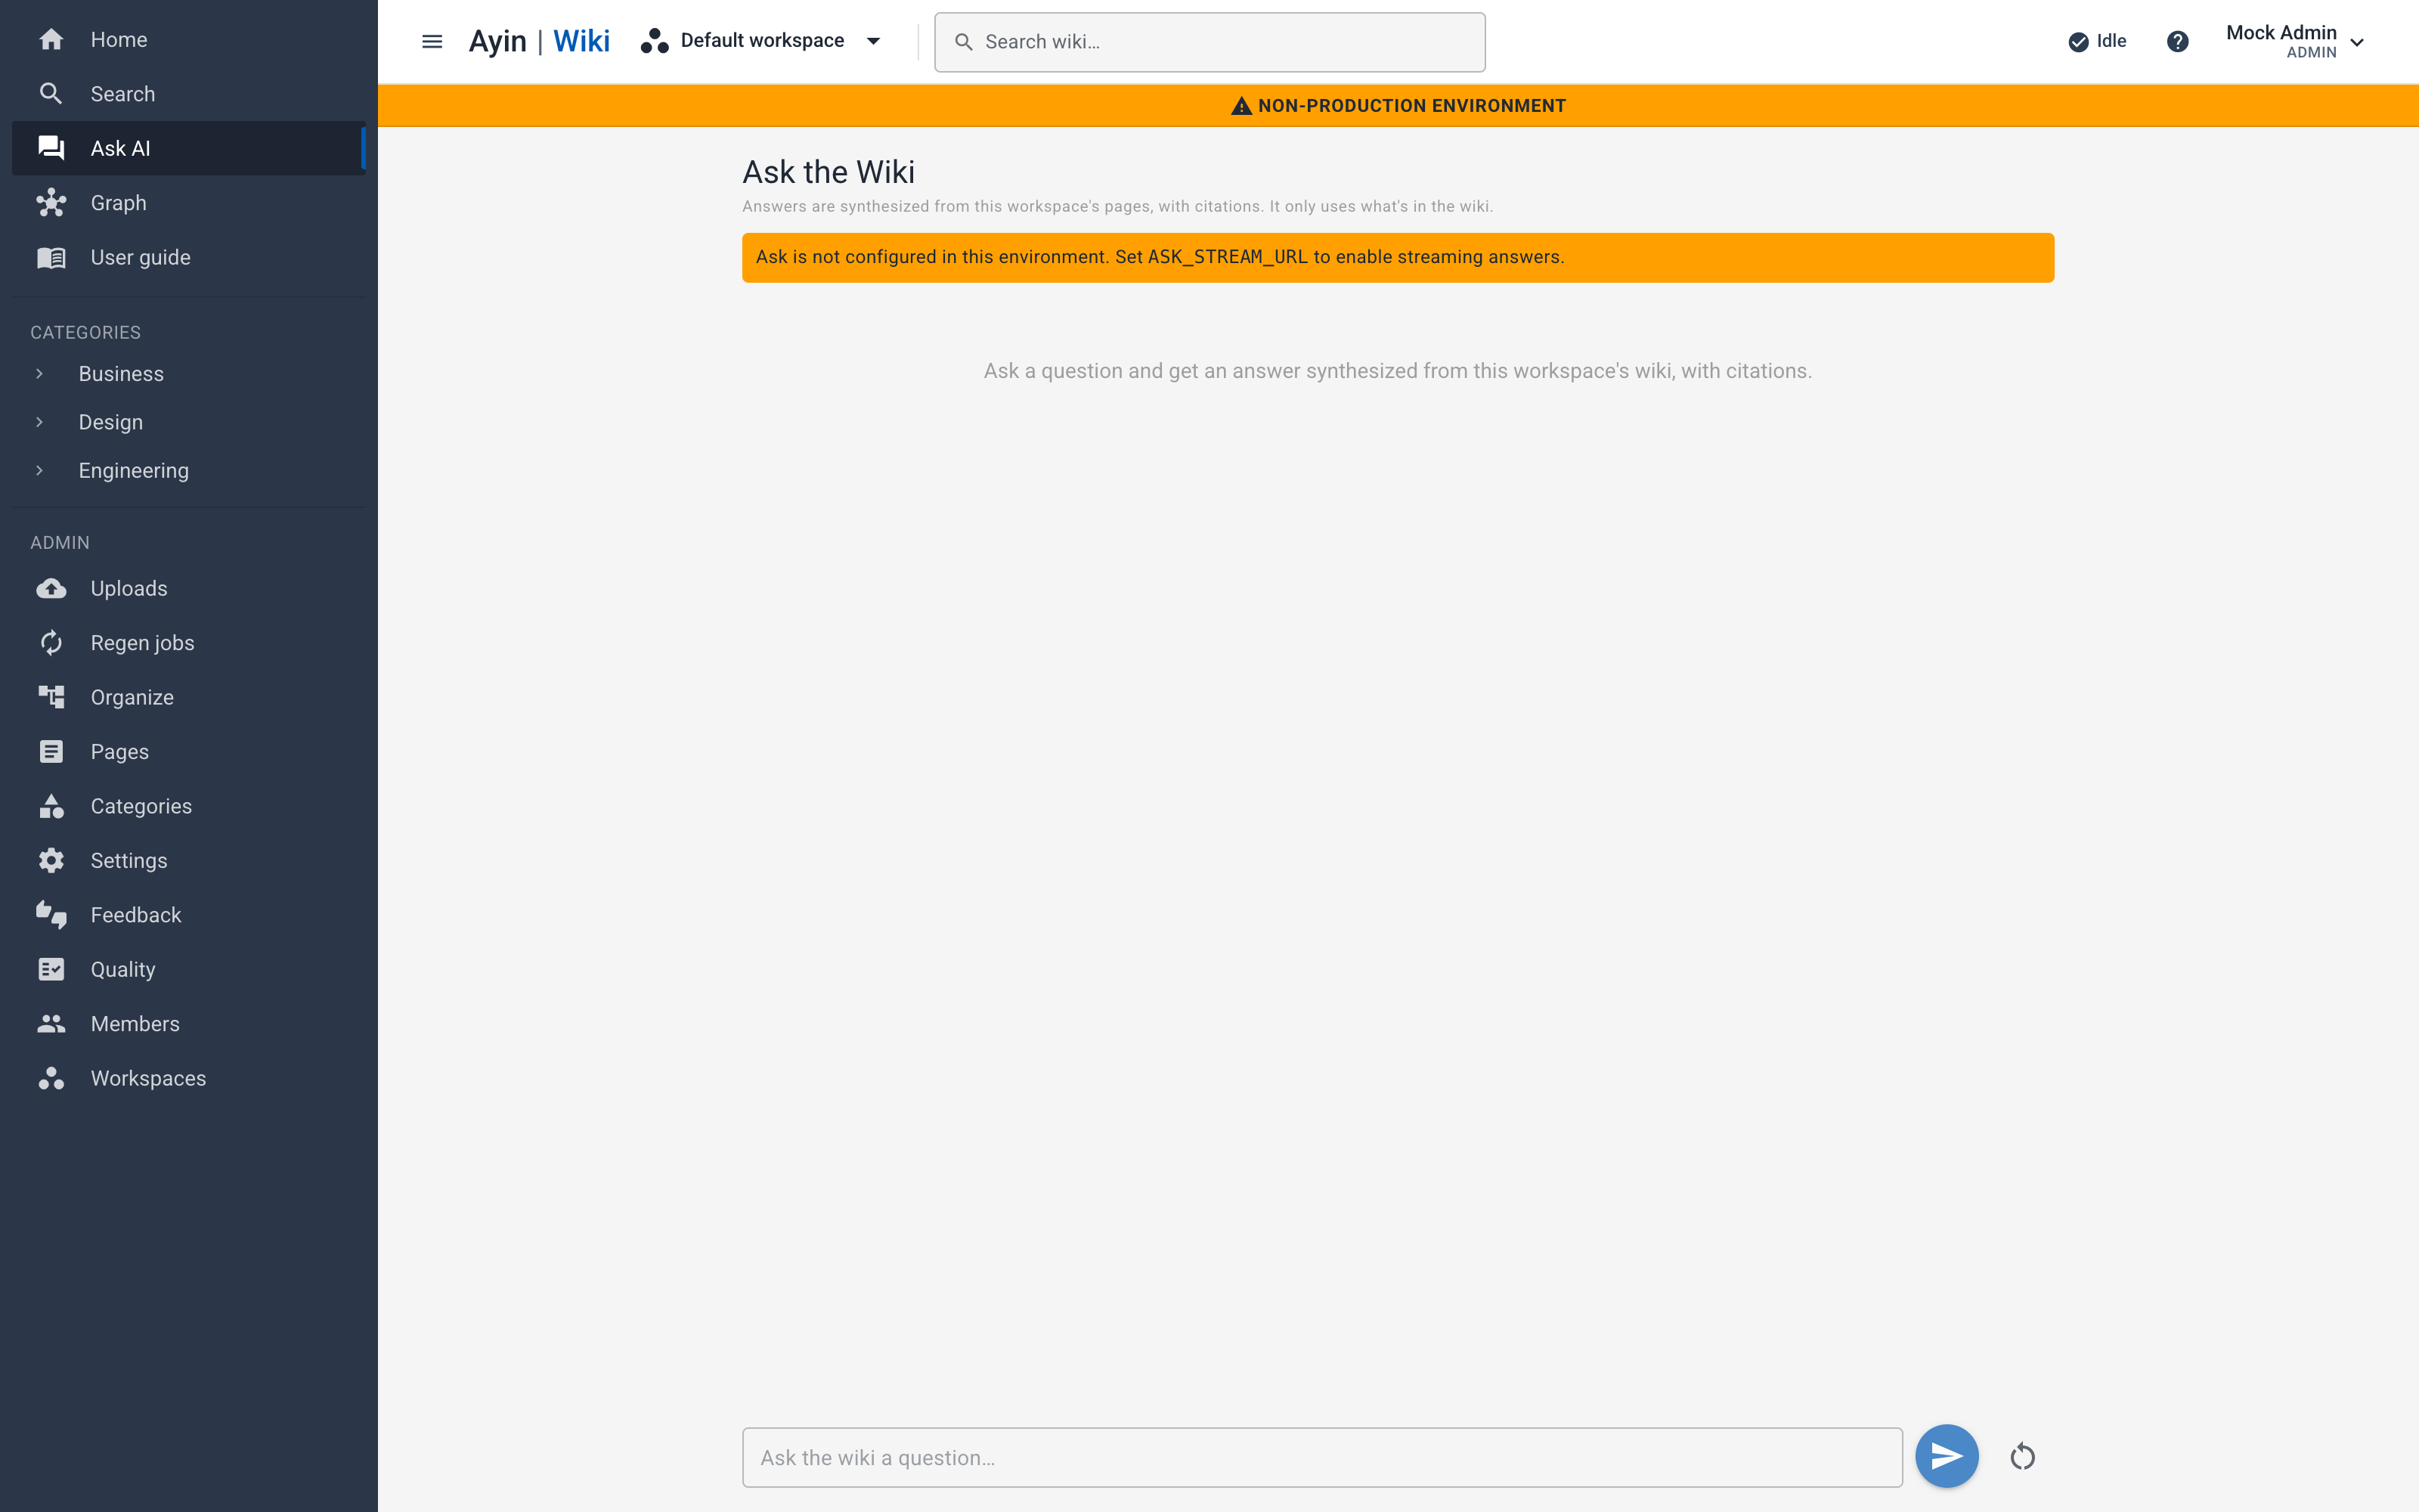Toggle the hamburger menu in header
The width and height of the screenshot is (2419, 1512).
[x=432, y=41]
